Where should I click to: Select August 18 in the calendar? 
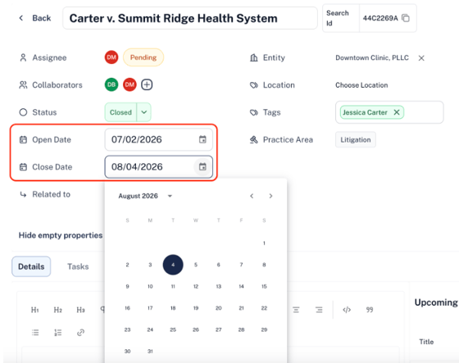tap(173, 308)
